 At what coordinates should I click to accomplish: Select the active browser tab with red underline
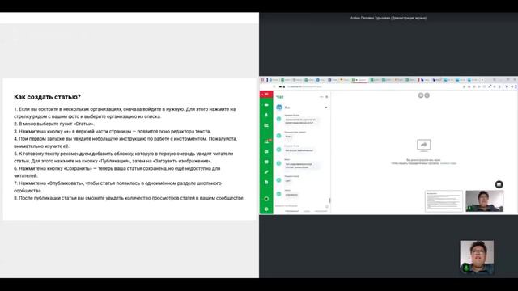click(360, 80)
